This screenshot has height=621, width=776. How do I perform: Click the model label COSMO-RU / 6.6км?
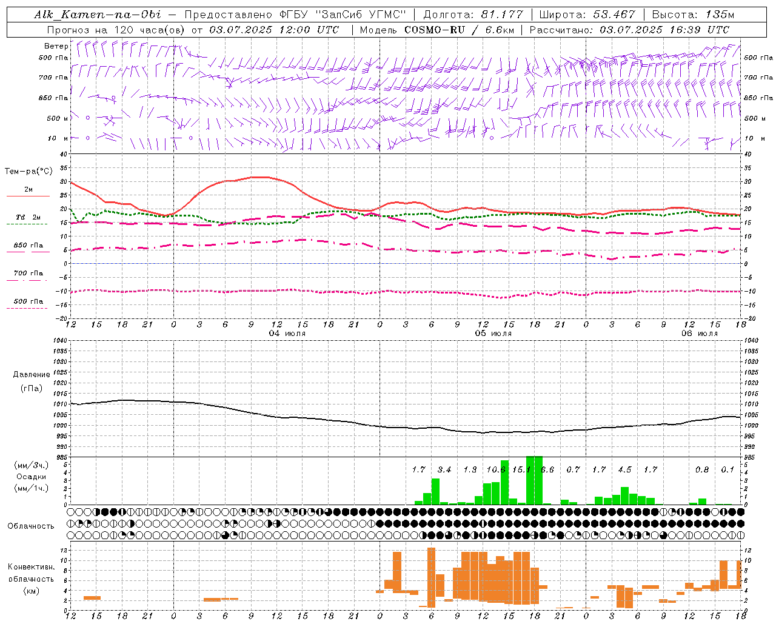click(460, 30)
